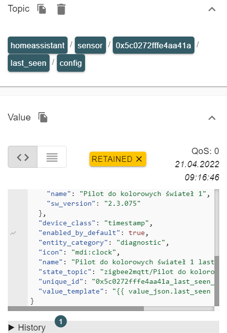Click the RETAINED label chip
Image resolution: width=227 pixels, height=333 pixels.
118,159
